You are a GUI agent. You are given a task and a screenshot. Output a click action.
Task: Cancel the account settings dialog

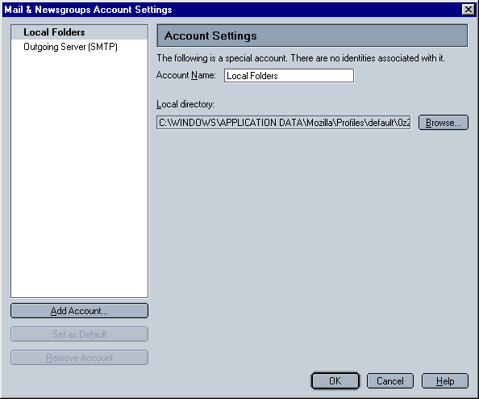[390, 381]
